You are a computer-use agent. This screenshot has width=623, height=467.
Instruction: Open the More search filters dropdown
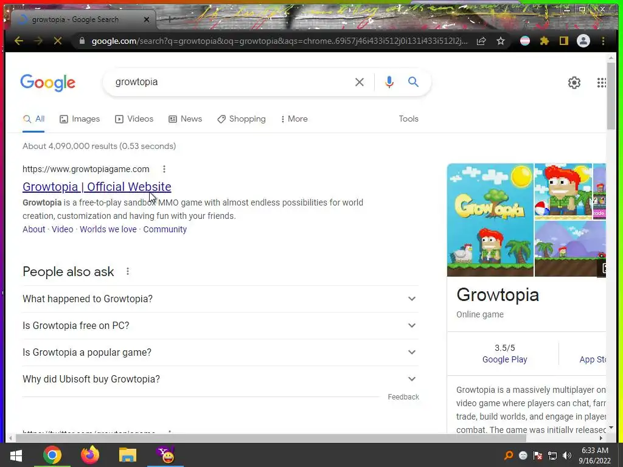pos(294,119)
